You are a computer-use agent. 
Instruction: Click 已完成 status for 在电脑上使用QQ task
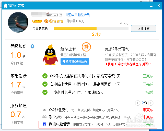[148, 84]
